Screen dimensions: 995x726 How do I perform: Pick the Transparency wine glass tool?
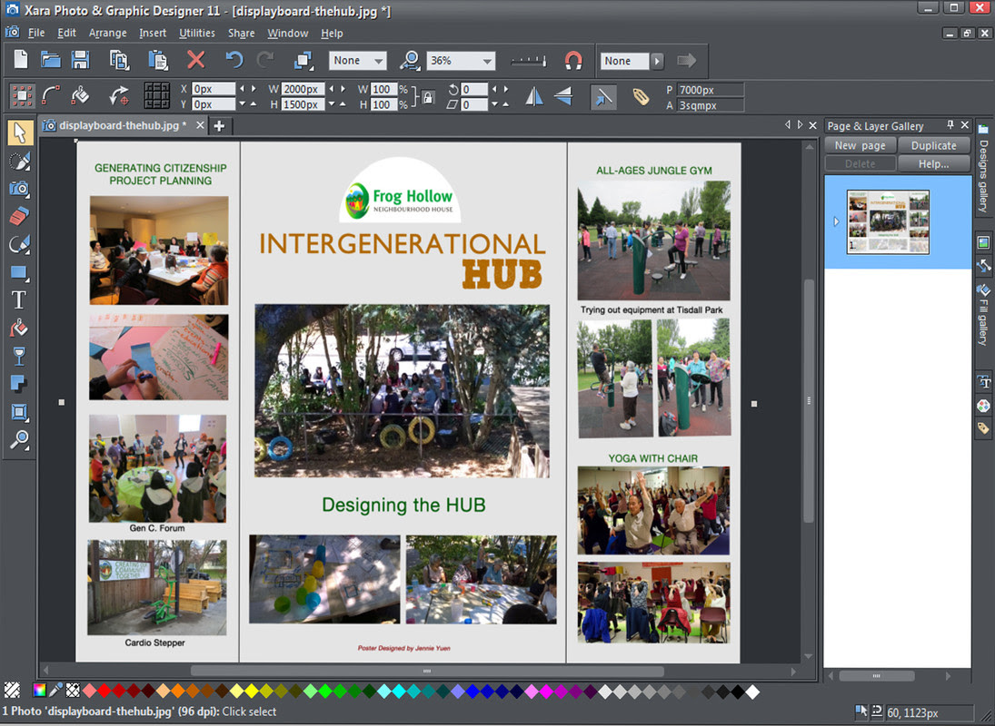18,356
